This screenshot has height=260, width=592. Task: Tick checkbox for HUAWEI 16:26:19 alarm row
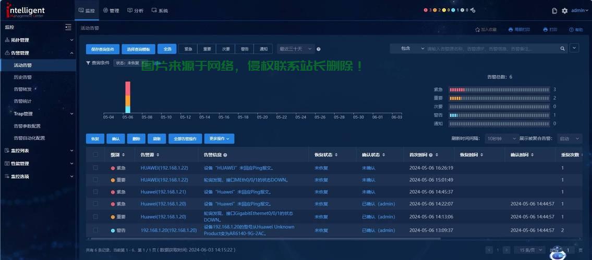tap(95, 168)
